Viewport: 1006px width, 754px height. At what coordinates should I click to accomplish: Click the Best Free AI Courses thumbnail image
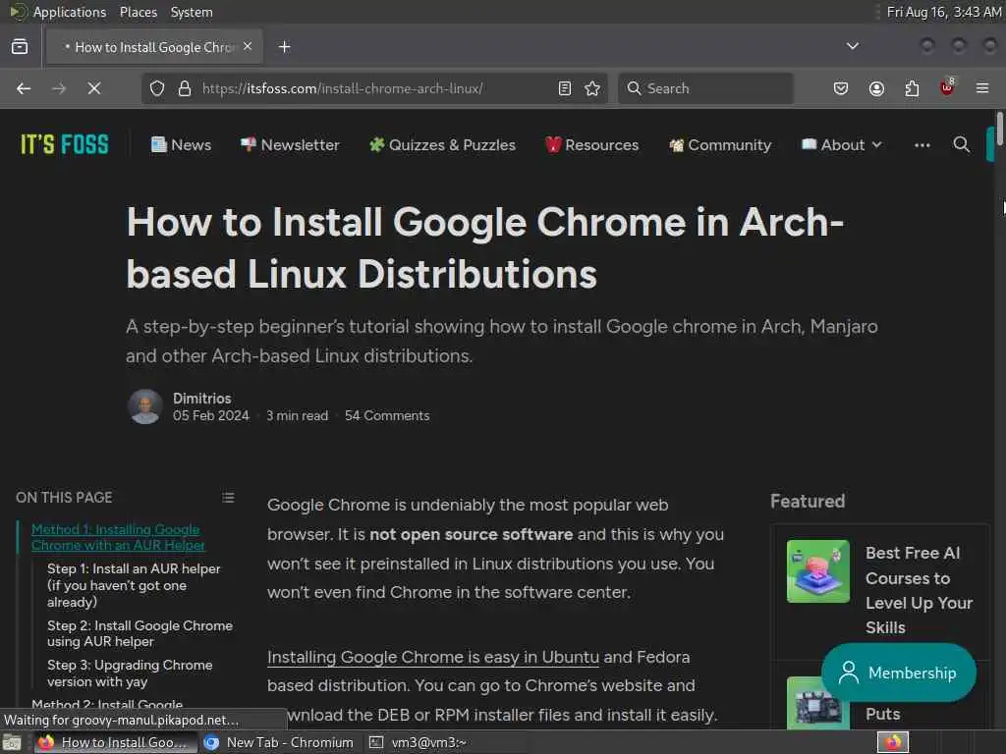818,571
